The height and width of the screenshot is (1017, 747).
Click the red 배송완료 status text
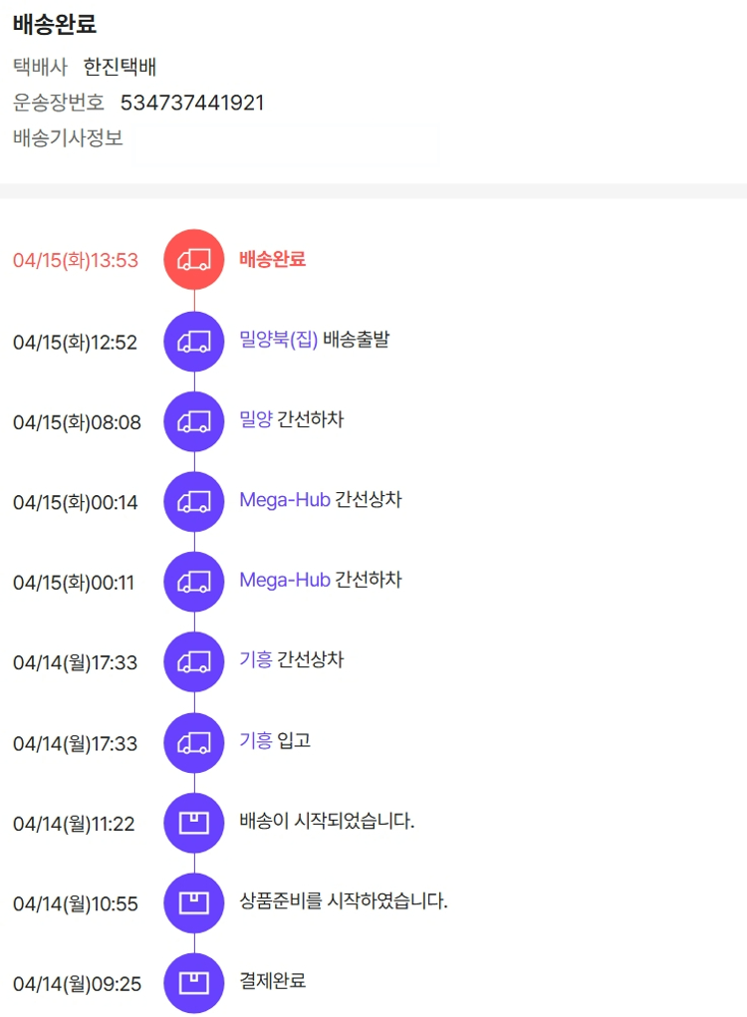272,259
